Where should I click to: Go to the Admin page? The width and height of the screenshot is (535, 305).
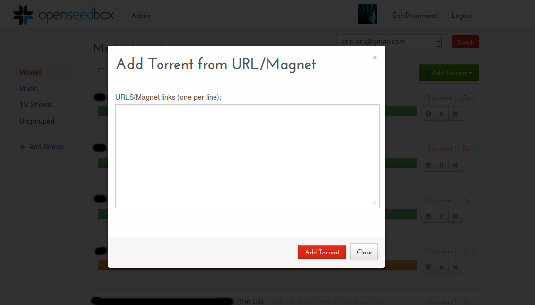(x=141, y=15)
